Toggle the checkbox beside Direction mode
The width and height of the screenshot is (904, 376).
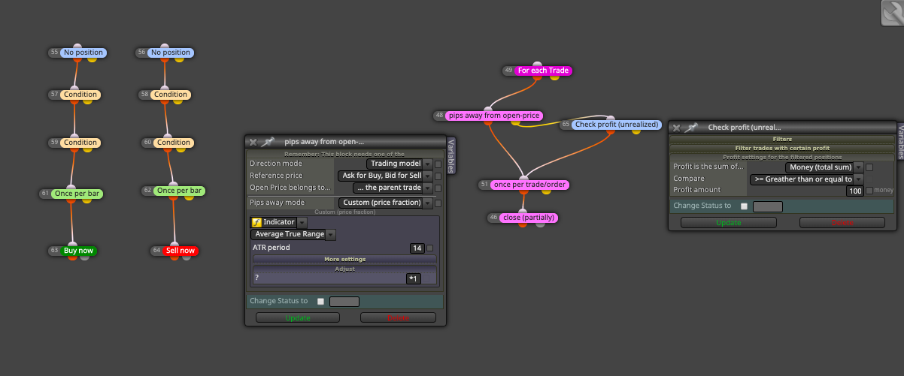[438, 164]
